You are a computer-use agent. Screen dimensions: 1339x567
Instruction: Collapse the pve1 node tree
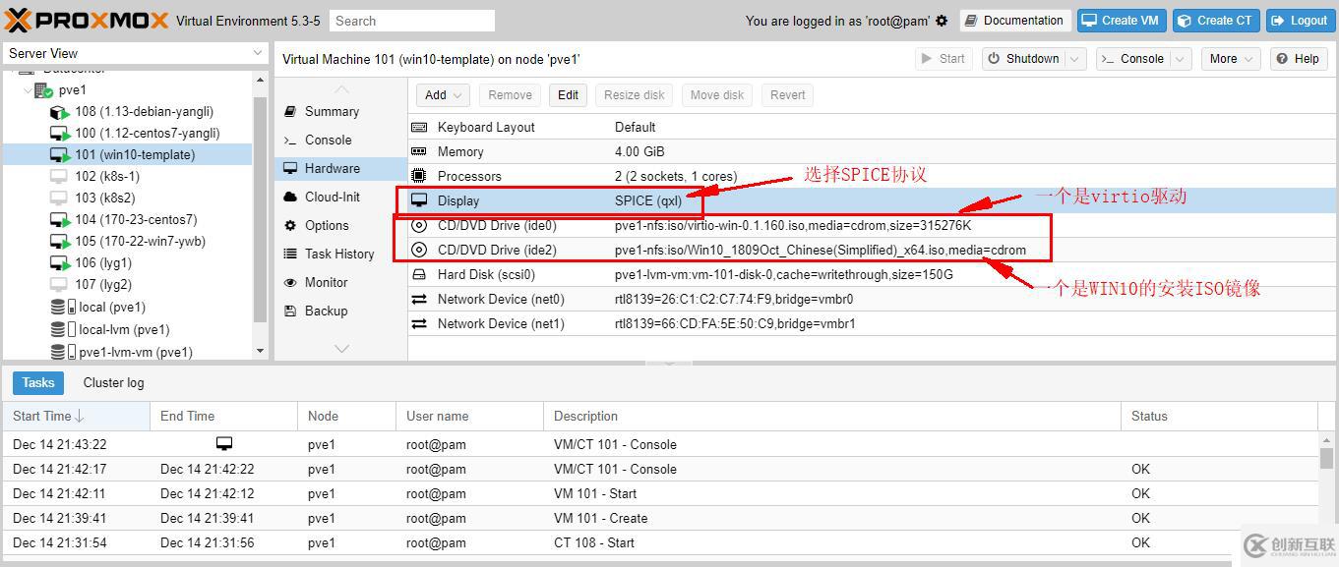tap(27, 90)
